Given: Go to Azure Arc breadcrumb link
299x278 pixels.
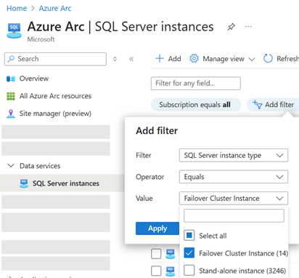Looking at the screenshot, I should click(55, 8).
